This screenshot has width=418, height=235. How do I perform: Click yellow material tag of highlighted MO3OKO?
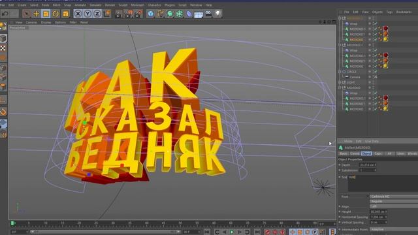click(x=385, y=39)
